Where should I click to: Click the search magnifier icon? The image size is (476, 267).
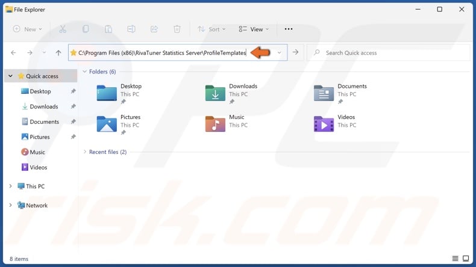316,52
